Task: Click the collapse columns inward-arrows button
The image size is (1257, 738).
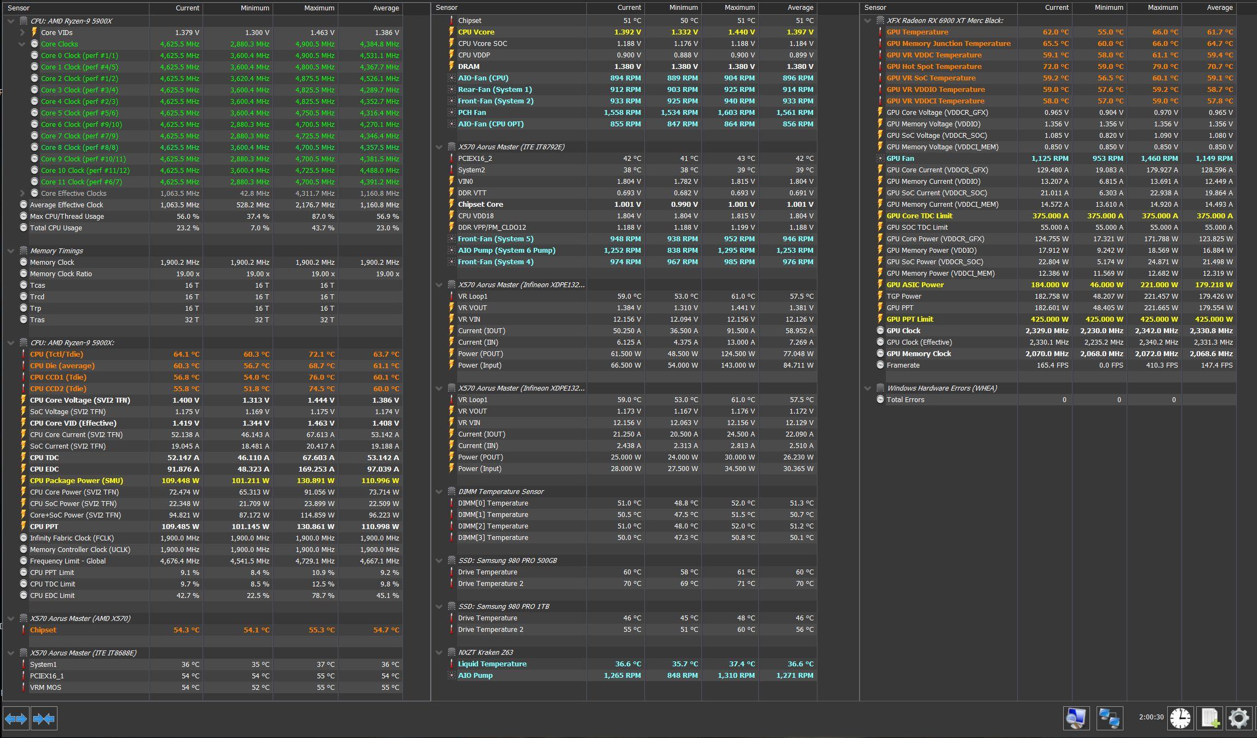Action: (44, 718)
